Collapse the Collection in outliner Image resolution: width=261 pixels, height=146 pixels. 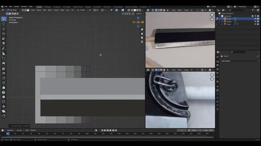coord(219,16)
